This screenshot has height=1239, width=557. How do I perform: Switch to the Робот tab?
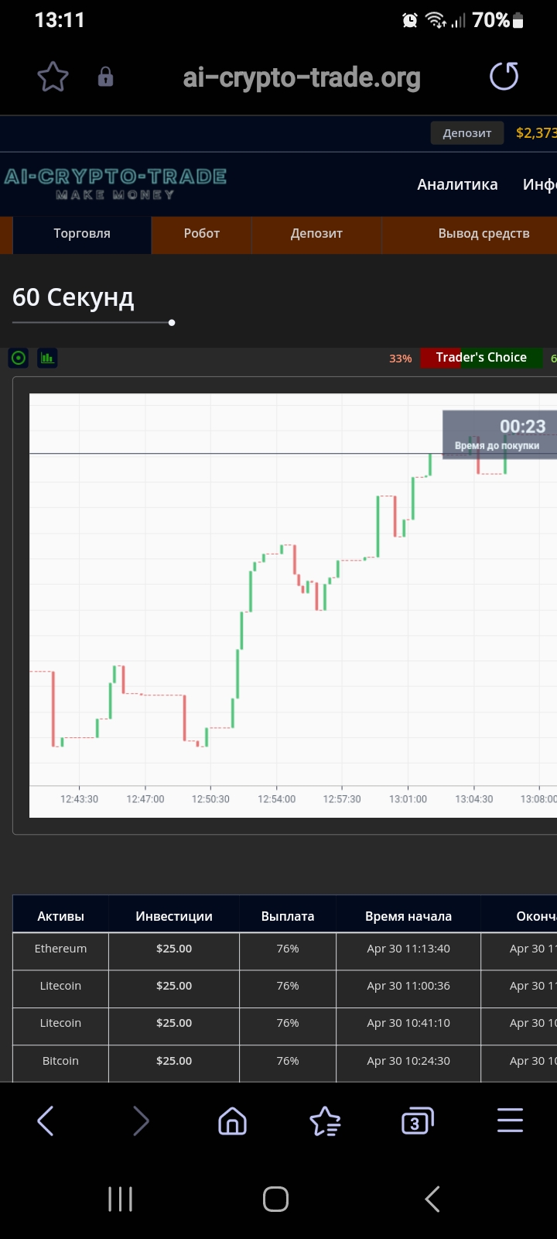(x=201, y=234)
